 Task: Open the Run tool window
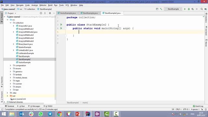coord(21,106)
